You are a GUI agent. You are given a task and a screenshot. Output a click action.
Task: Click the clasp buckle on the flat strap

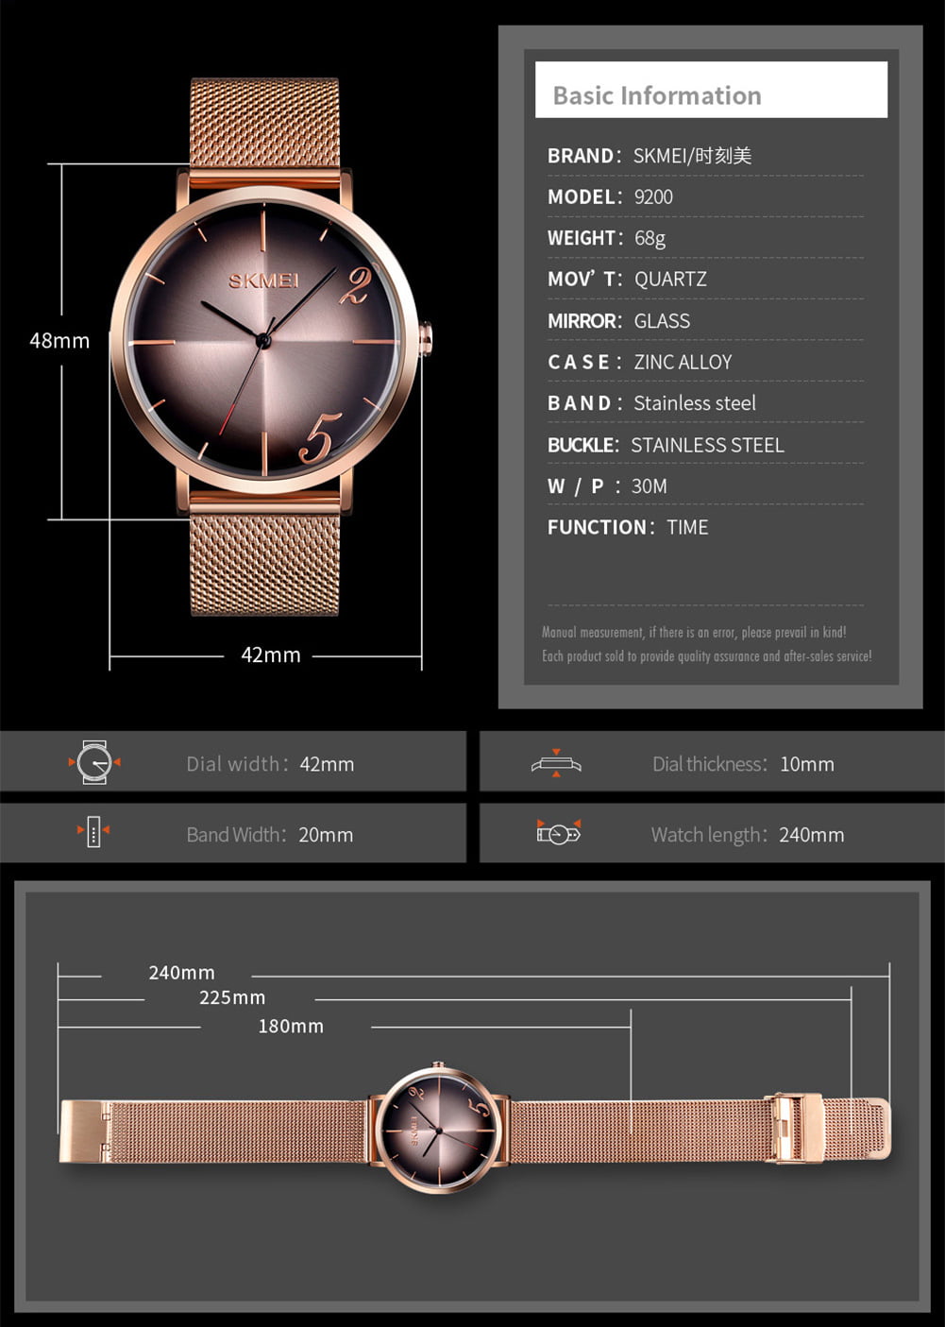797,1128
